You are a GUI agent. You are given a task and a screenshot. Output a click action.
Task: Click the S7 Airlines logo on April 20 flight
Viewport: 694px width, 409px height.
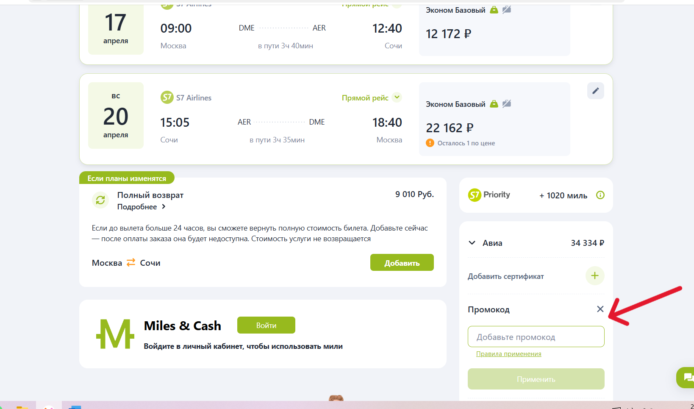pyautogui.click(x=167, y=97)
